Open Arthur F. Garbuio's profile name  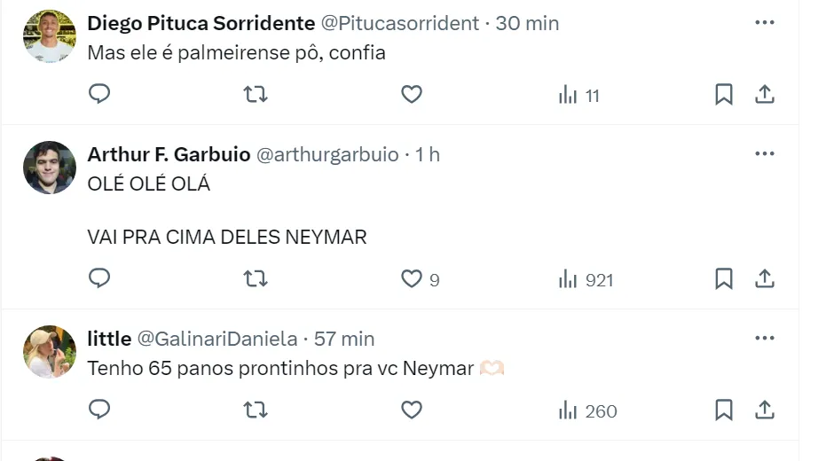(169, 154)
